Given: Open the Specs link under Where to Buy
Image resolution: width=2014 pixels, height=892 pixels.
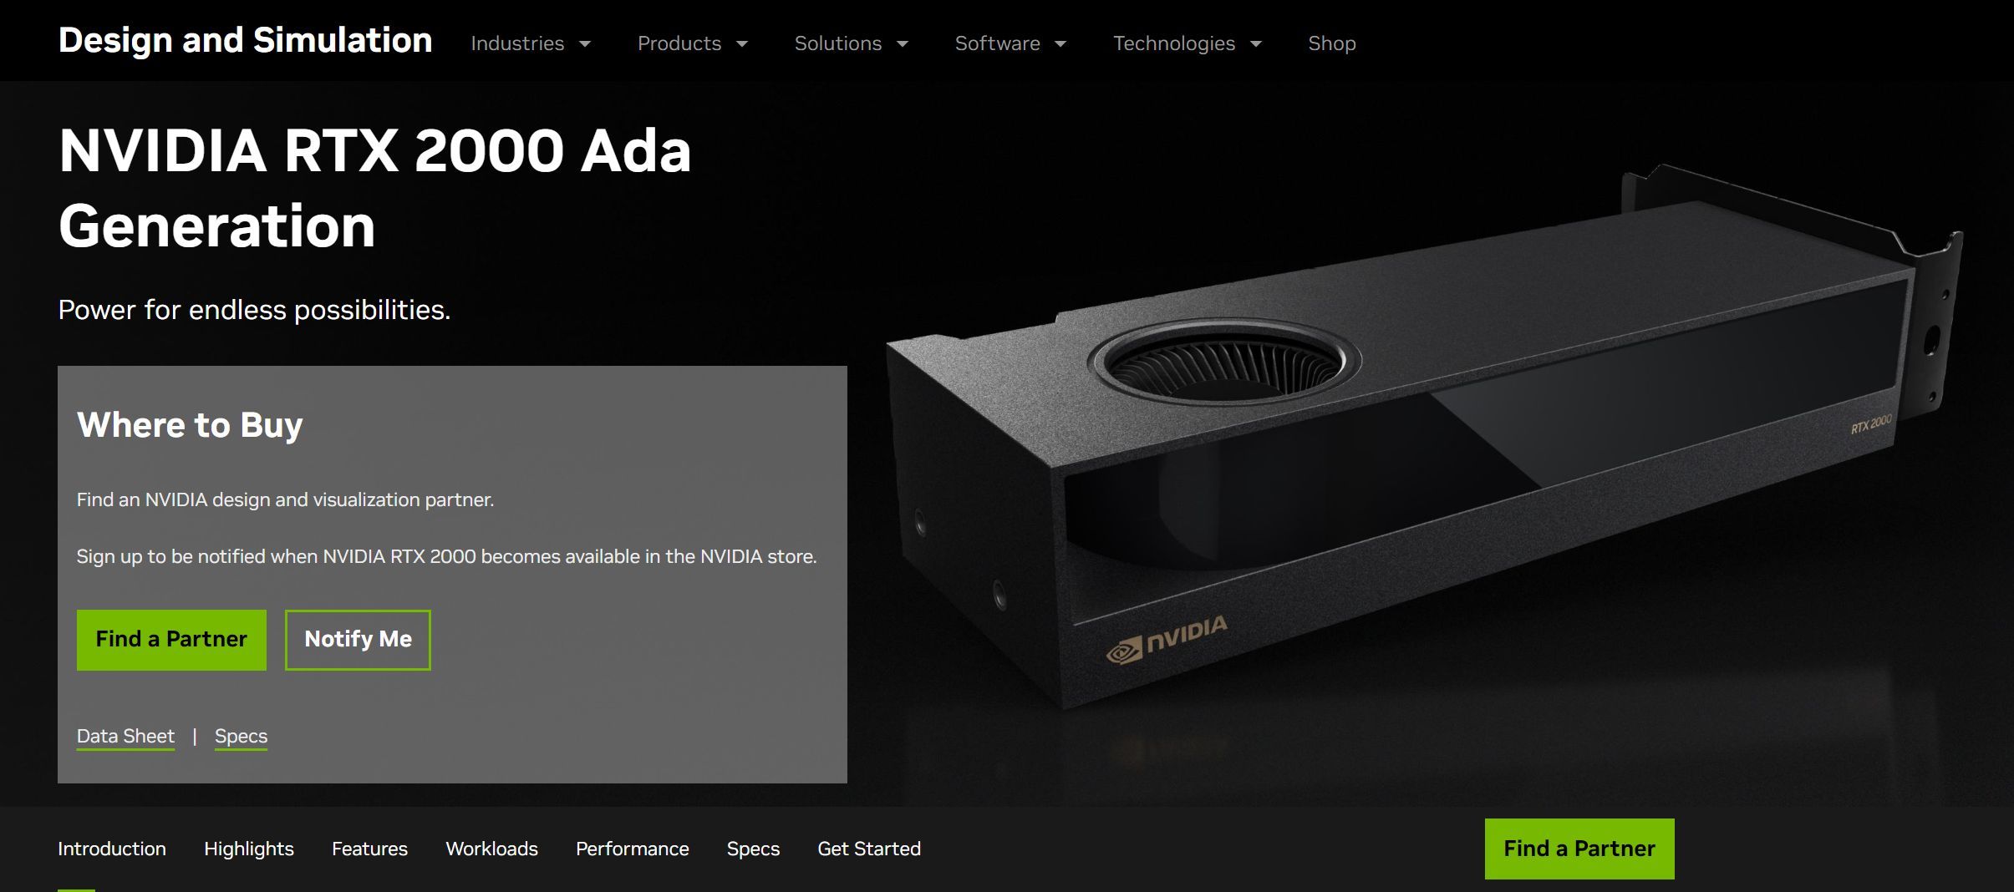Looking at the screenshot, I should click(x=241, y=737).
